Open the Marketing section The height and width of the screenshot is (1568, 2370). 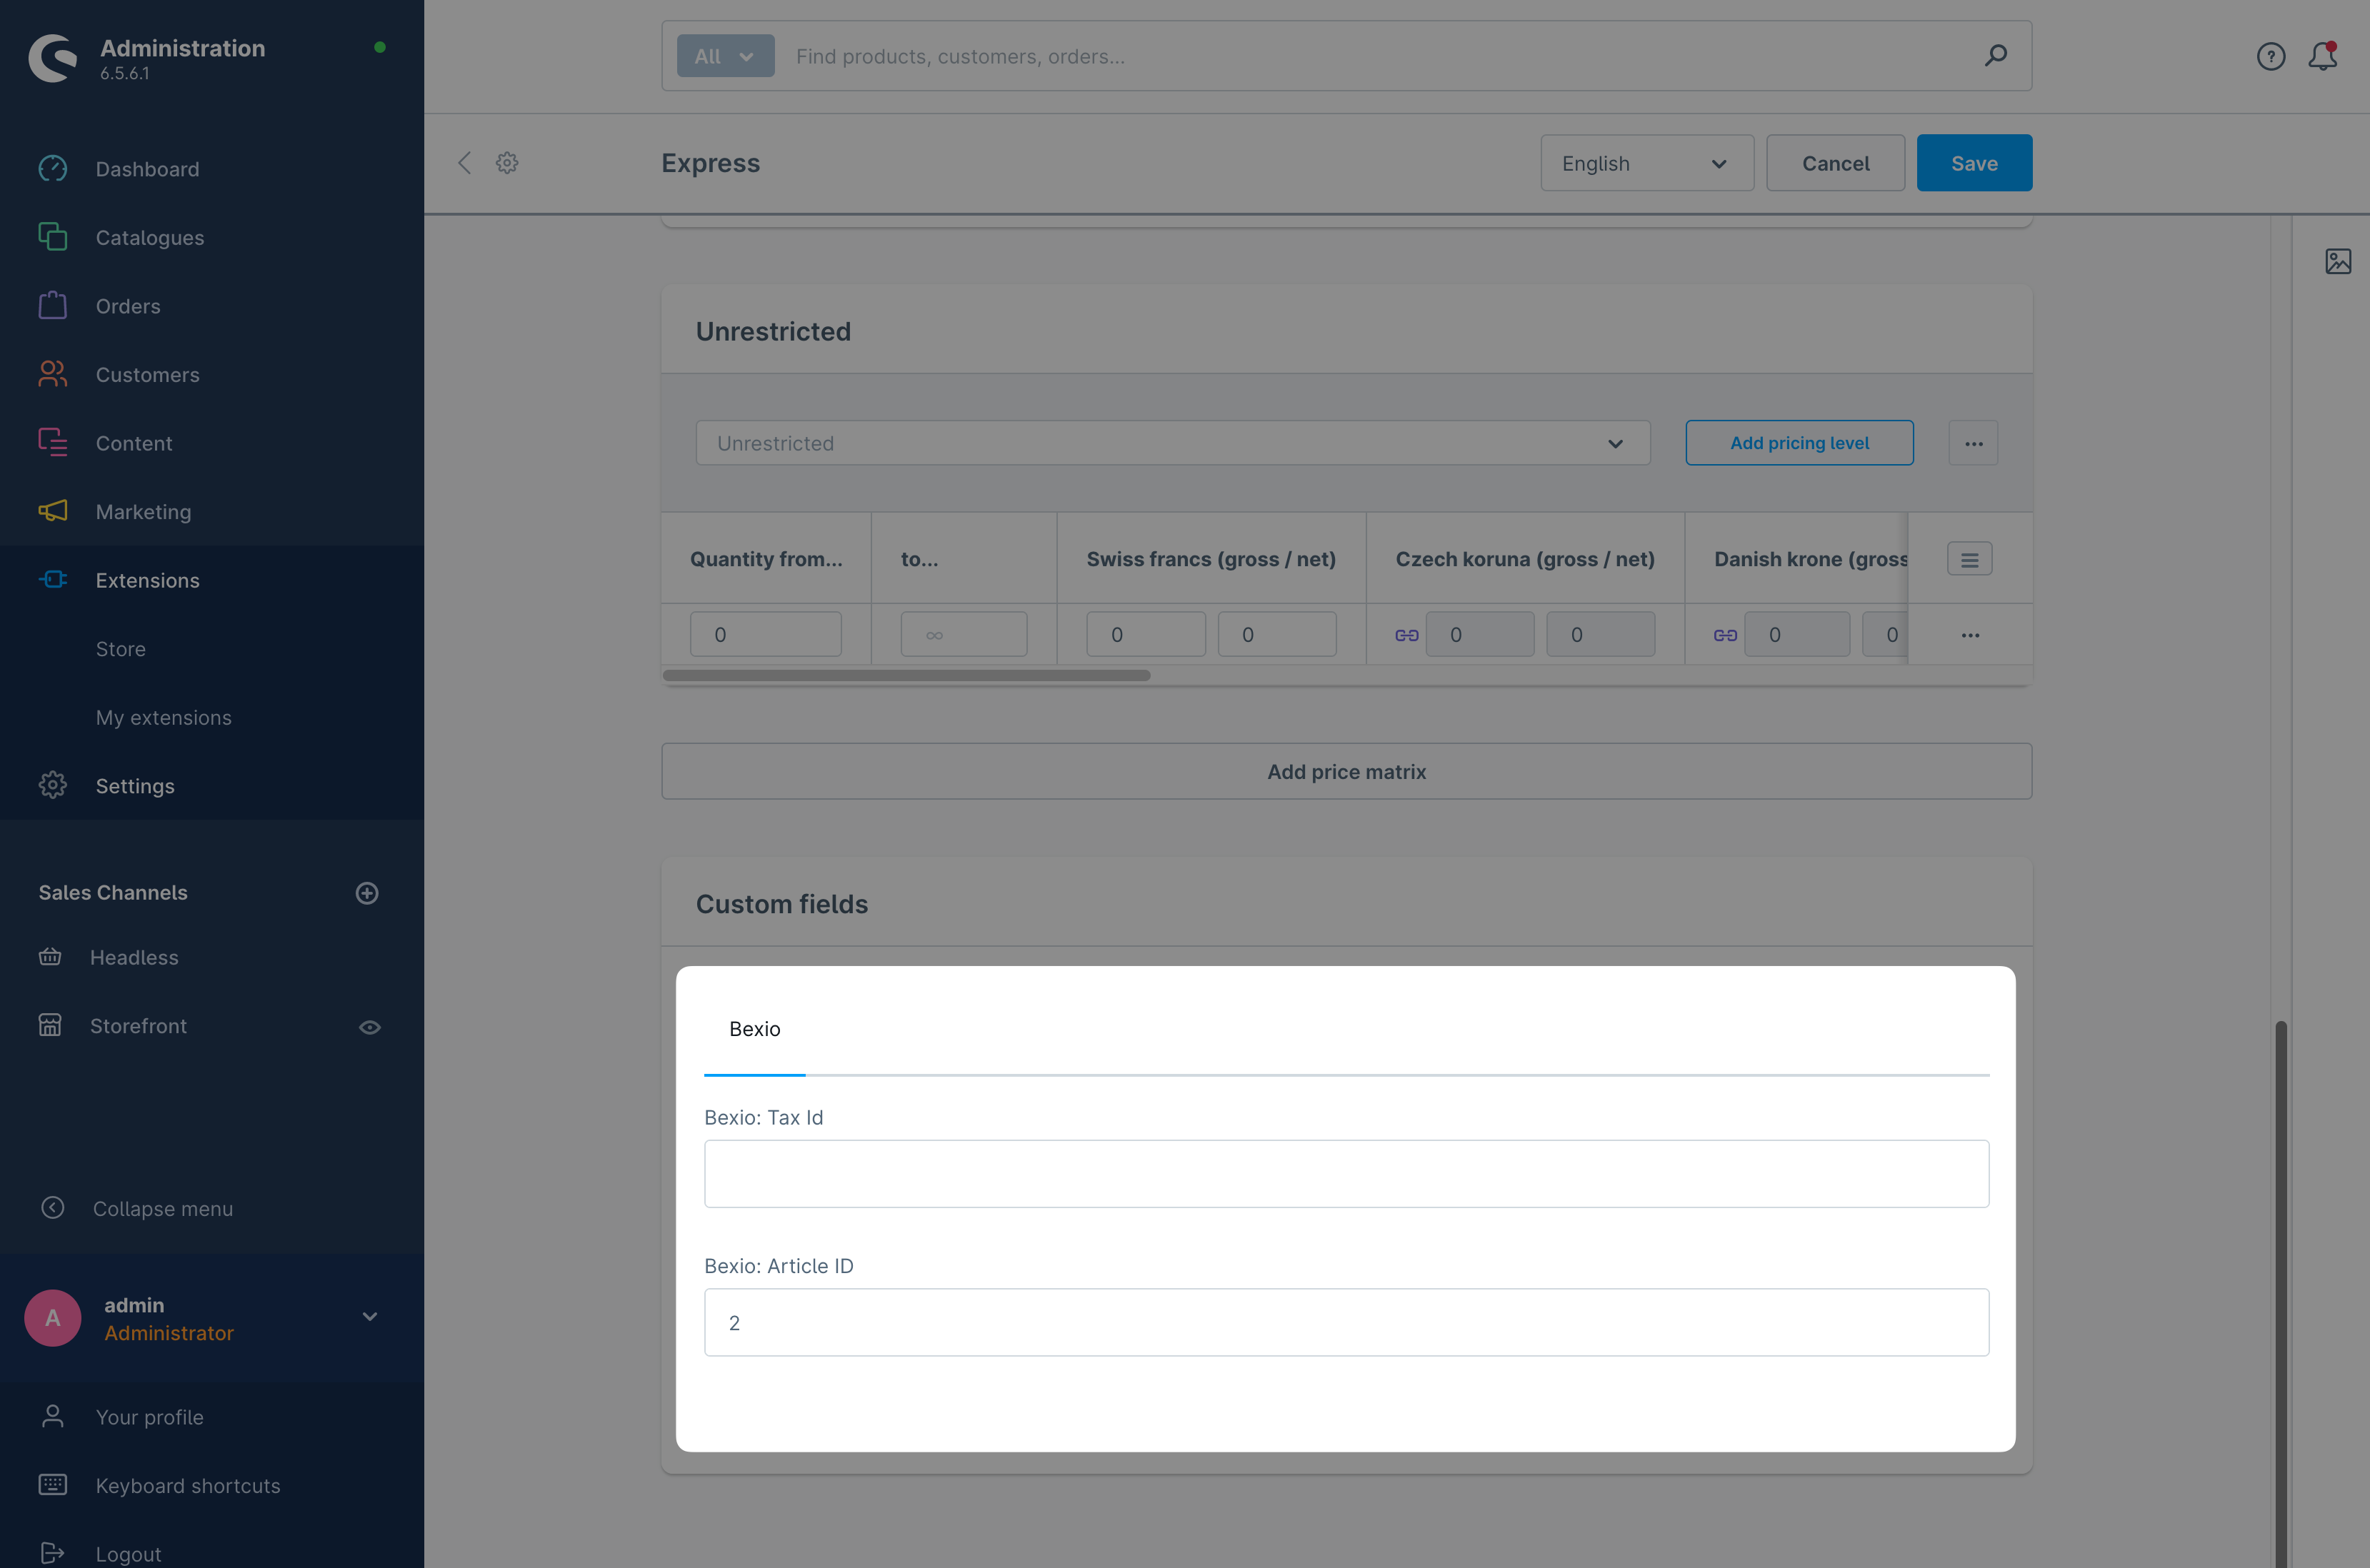click(143, 511)
